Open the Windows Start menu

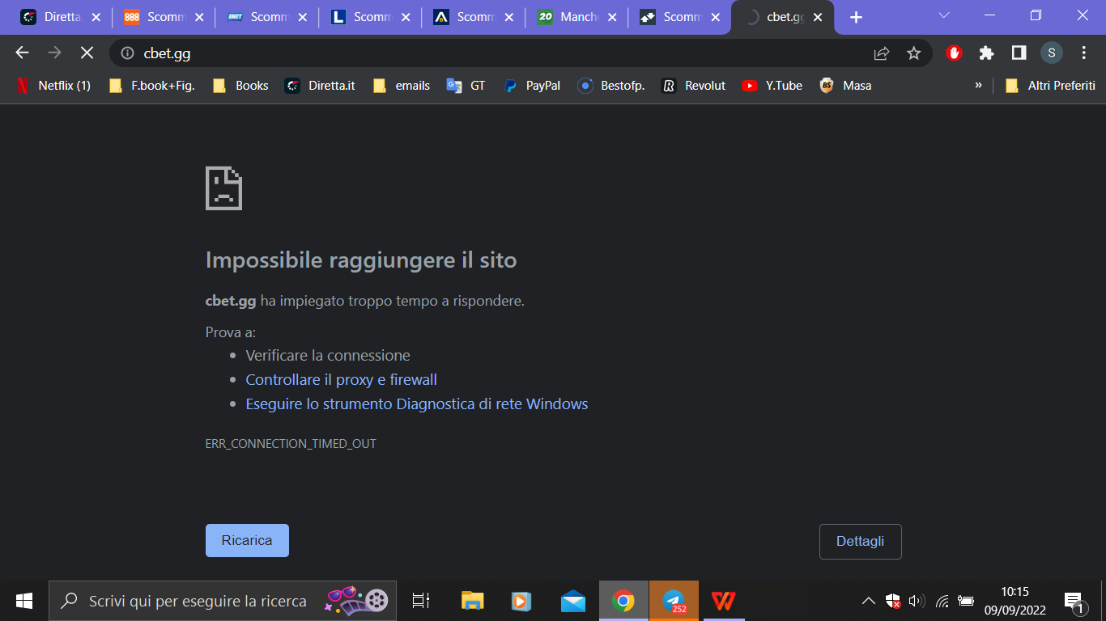pyautogui.click(x=24, y=601)
